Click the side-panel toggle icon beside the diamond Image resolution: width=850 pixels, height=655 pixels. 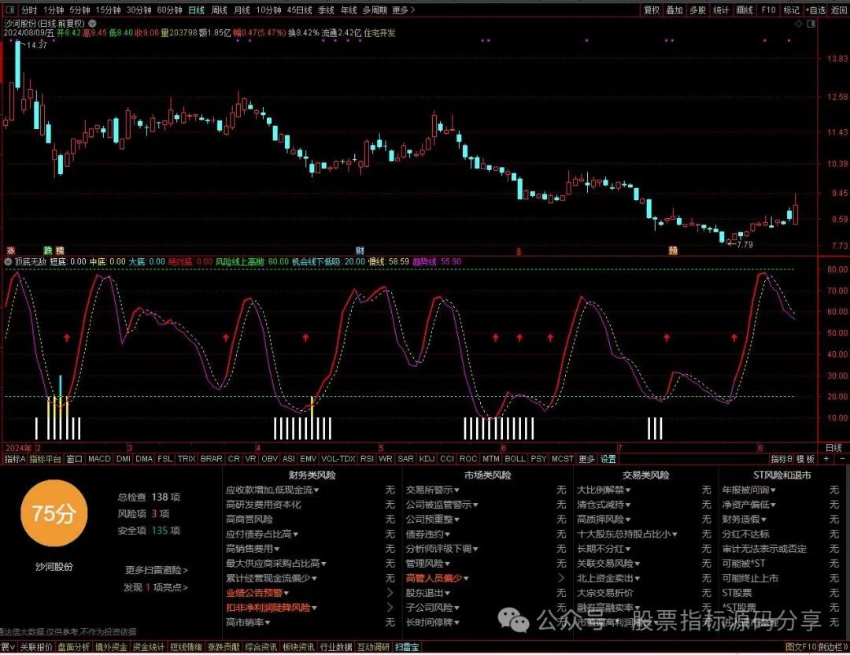[x=811, y=24]
